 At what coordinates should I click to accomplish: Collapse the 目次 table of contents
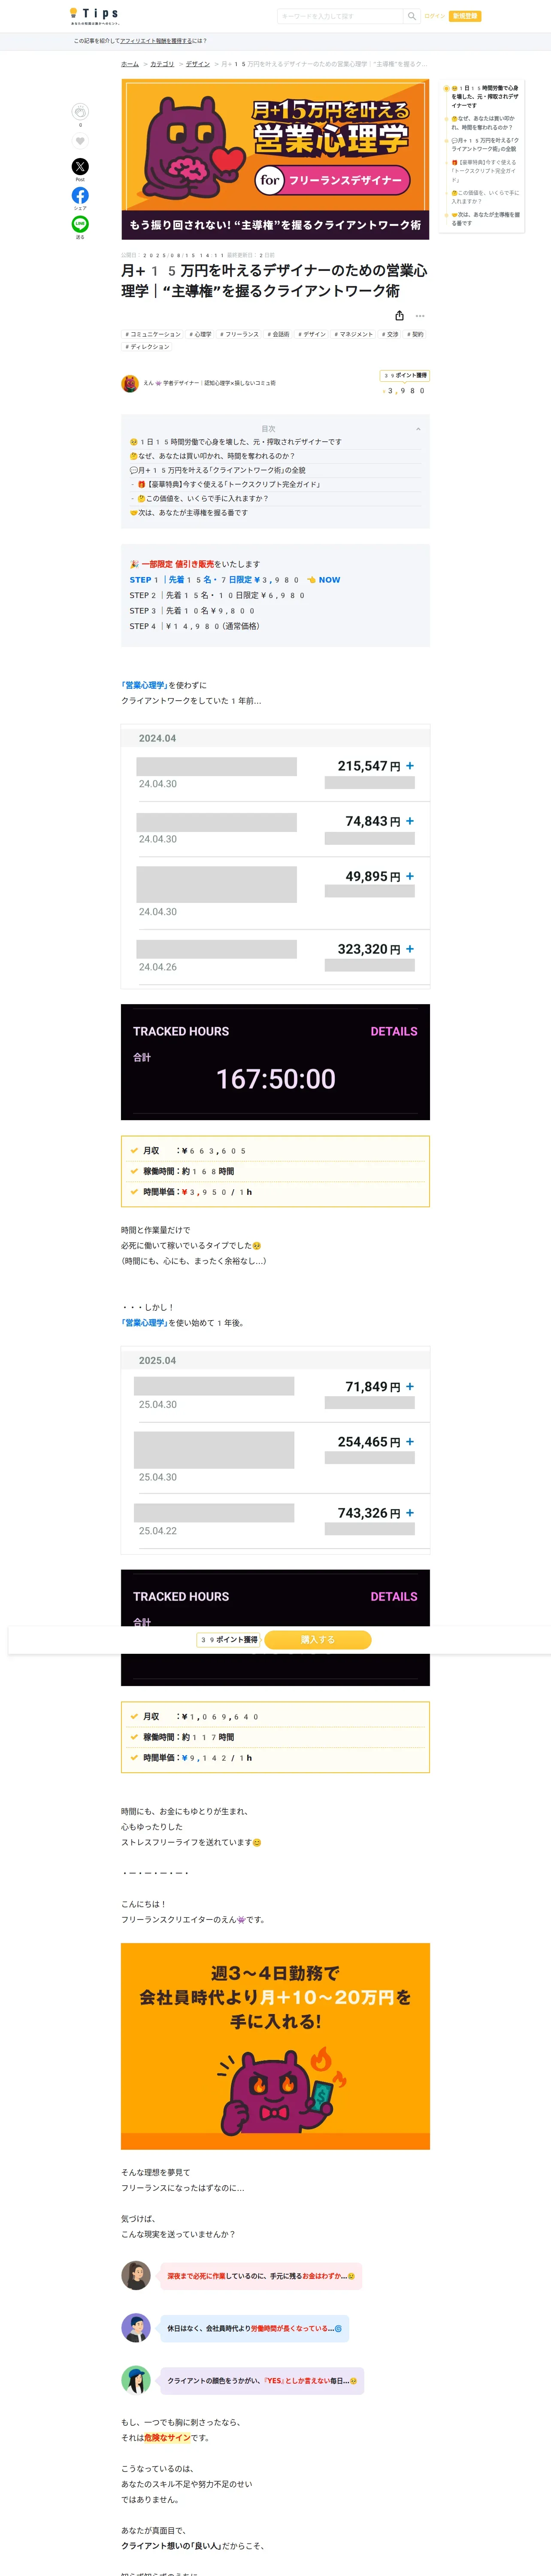pyautogui.click(x=418, y=429)
